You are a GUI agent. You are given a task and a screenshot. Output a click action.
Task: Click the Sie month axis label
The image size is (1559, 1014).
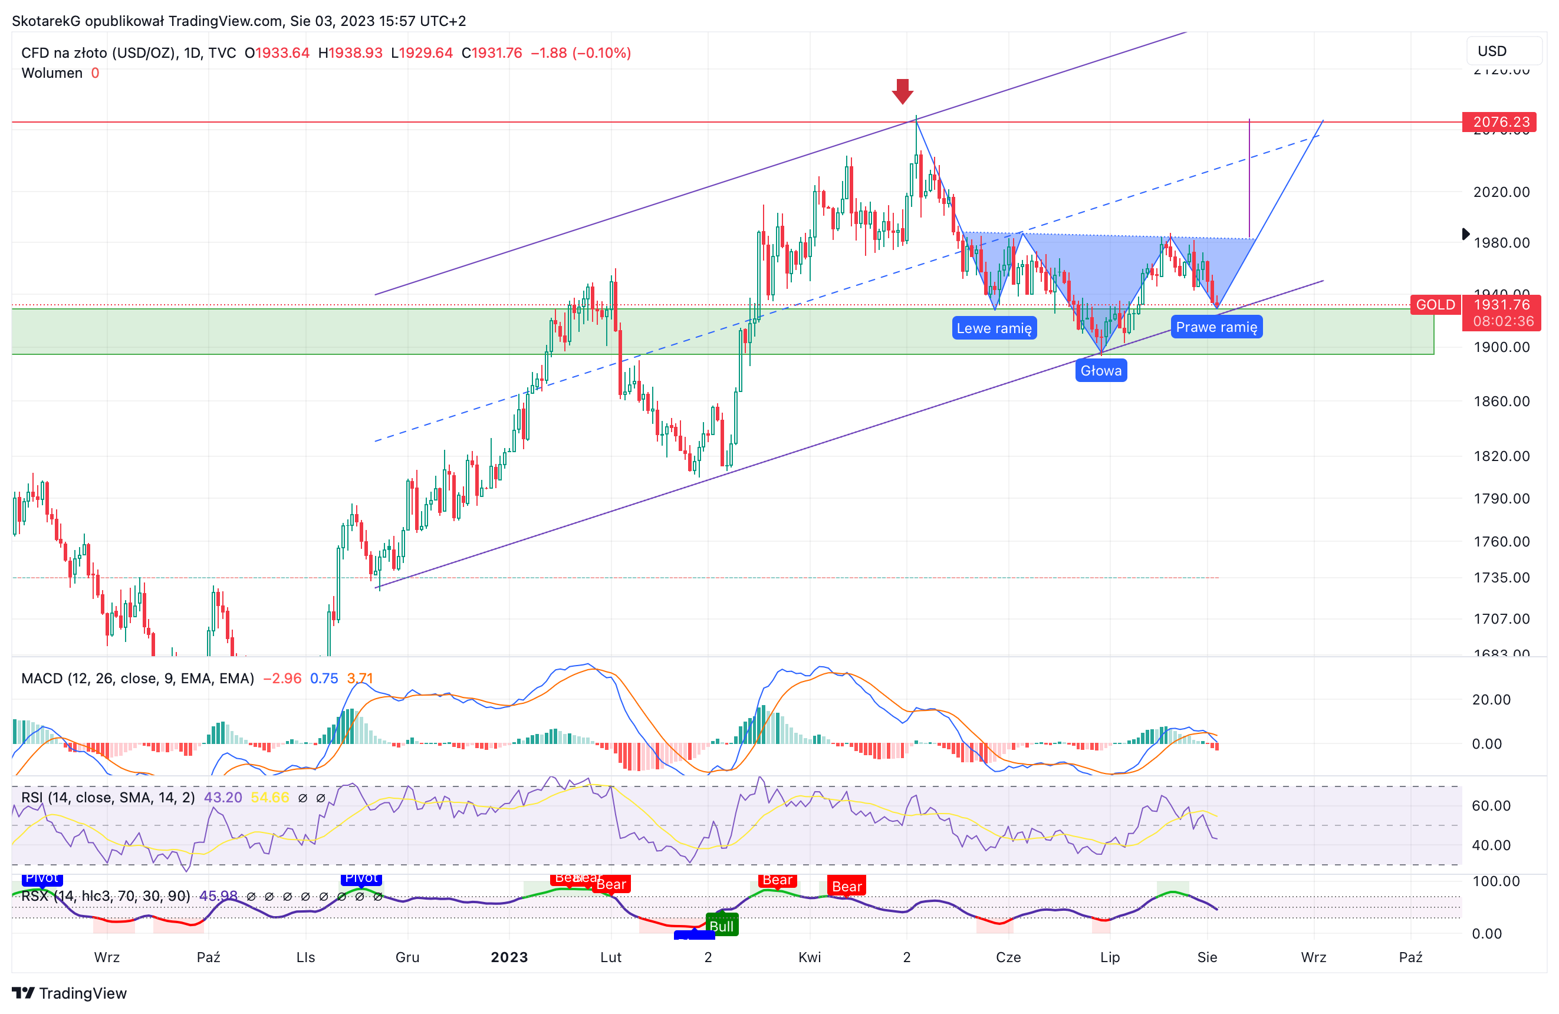coord(1206,957)
